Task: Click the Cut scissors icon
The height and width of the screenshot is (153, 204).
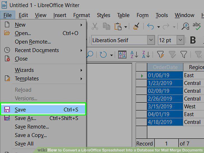Action: 95,26
